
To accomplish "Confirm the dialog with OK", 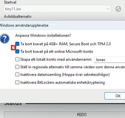I will pyautogui.click(x=115, y=96).
